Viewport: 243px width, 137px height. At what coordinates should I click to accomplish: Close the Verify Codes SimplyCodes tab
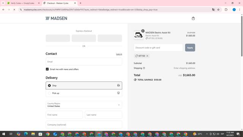tap(39, 3)
